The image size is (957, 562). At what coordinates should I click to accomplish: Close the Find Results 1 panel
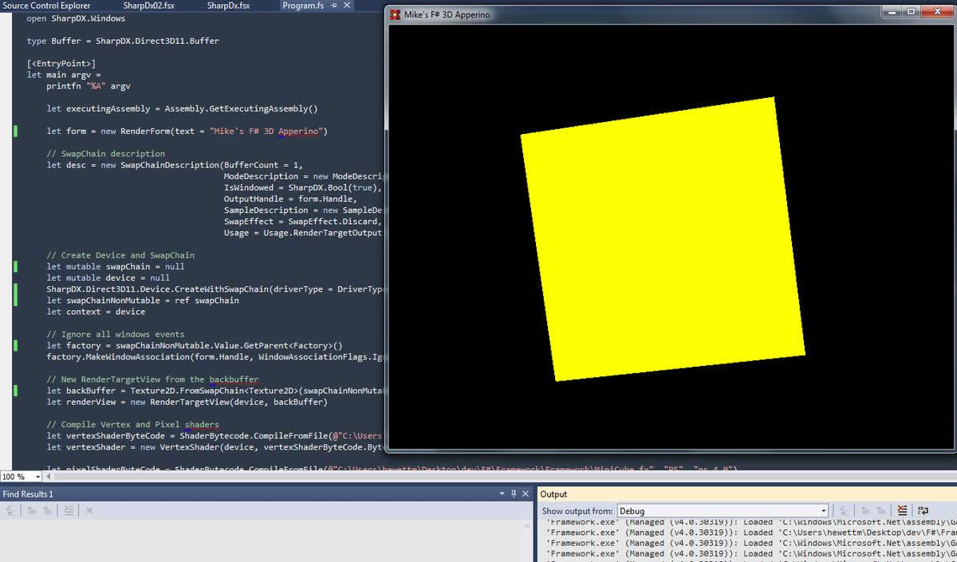click(x=525, y=494)
